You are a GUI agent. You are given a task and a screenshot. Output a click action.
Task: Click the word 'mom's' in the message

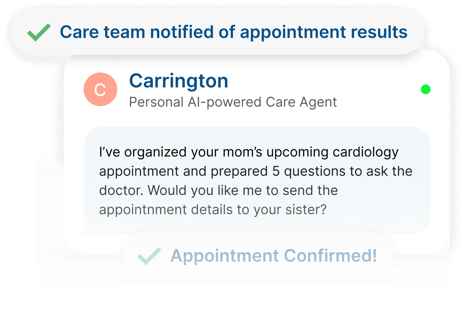tap(242, 152)
